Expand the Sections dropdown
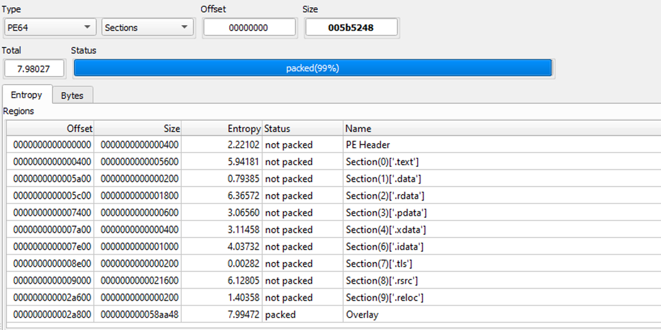 147,28
